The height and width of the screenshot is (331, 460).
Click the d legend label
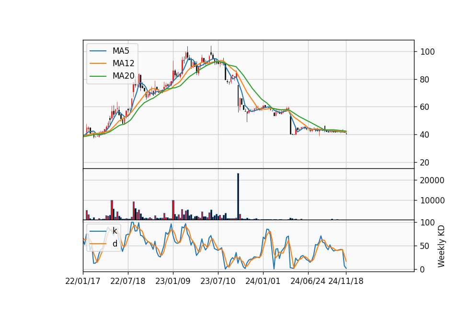[x=115, y=244]
